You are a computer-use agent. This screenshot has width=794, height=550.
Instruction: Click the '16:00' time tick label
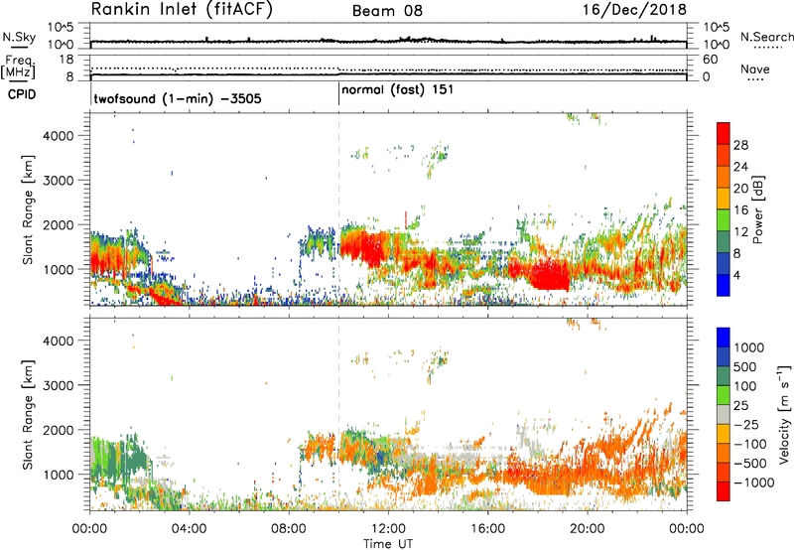(487, 529)
